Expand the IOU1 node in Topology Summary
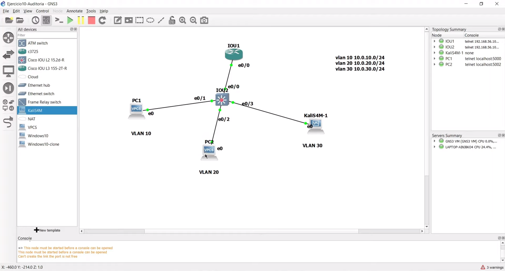The height and width of the screenshot is (271, 505). (x=434, y=41)
